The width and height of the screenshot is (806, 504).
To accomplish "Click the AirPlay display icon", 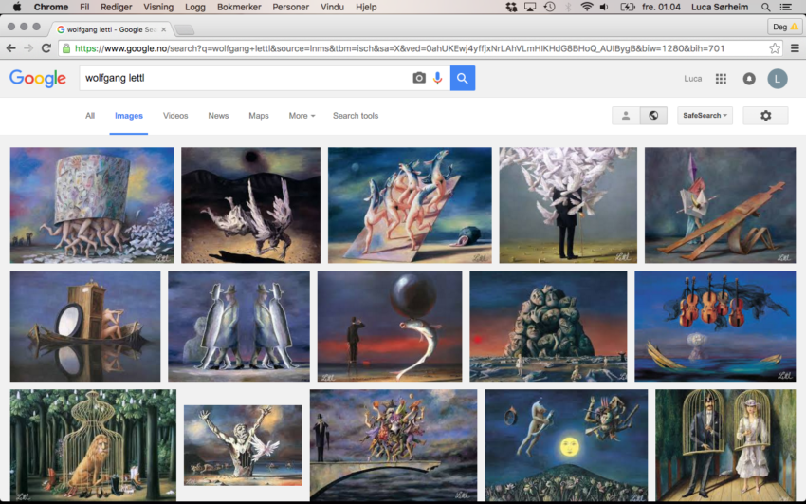I will click(x=529, y=7).
